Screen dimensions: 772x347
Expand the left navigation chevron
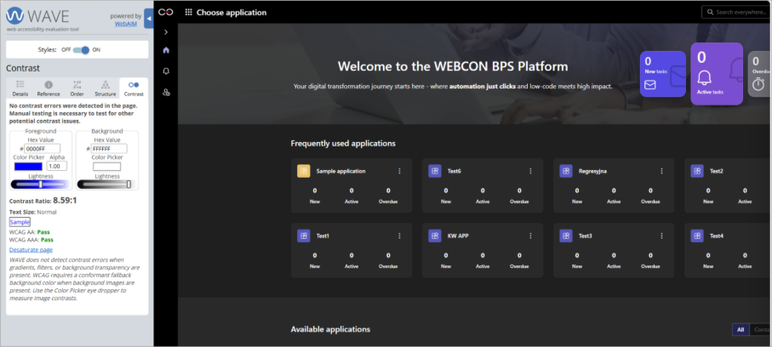(166, 31)
